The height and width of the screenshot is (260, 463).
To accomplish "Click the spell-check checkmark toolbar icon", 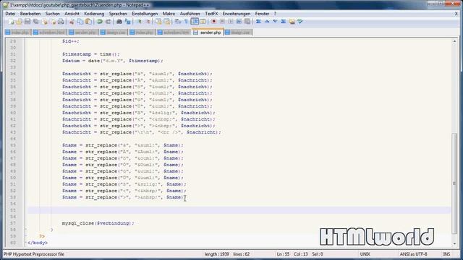I will tap(300, 22).
